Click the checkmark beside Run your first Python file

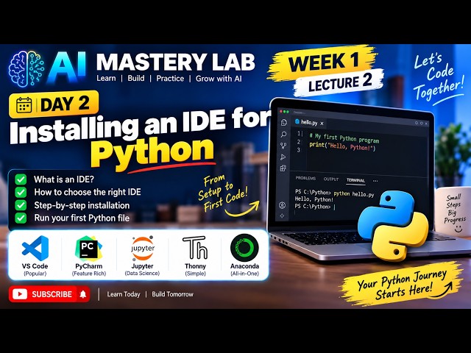[x=21, y=218]
